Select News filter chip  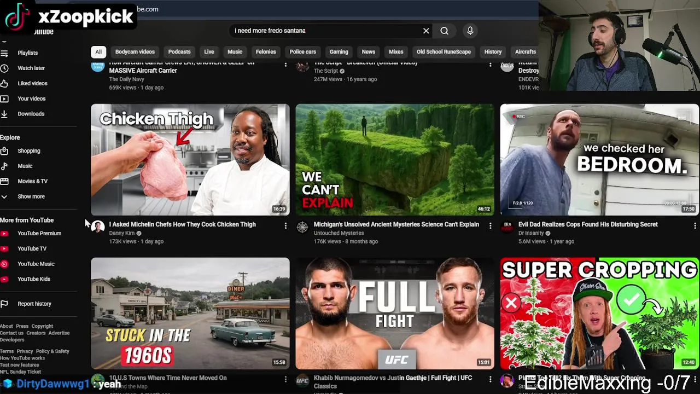coord(368,52)
